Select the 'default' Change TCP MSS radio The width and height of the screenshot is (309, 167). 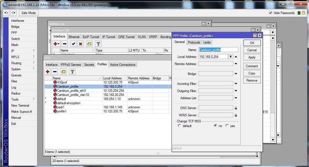click(x=179, y=126)
